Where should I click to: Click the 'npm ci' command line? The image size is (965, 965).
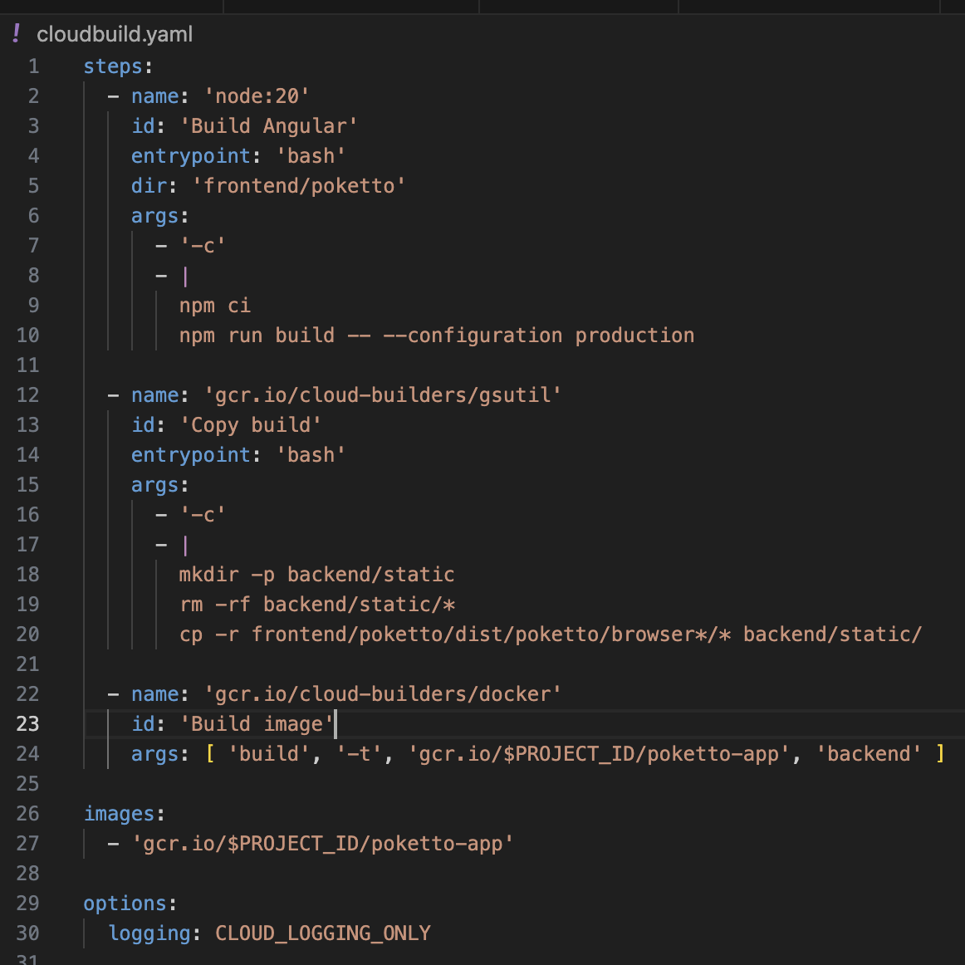point(214,306)
